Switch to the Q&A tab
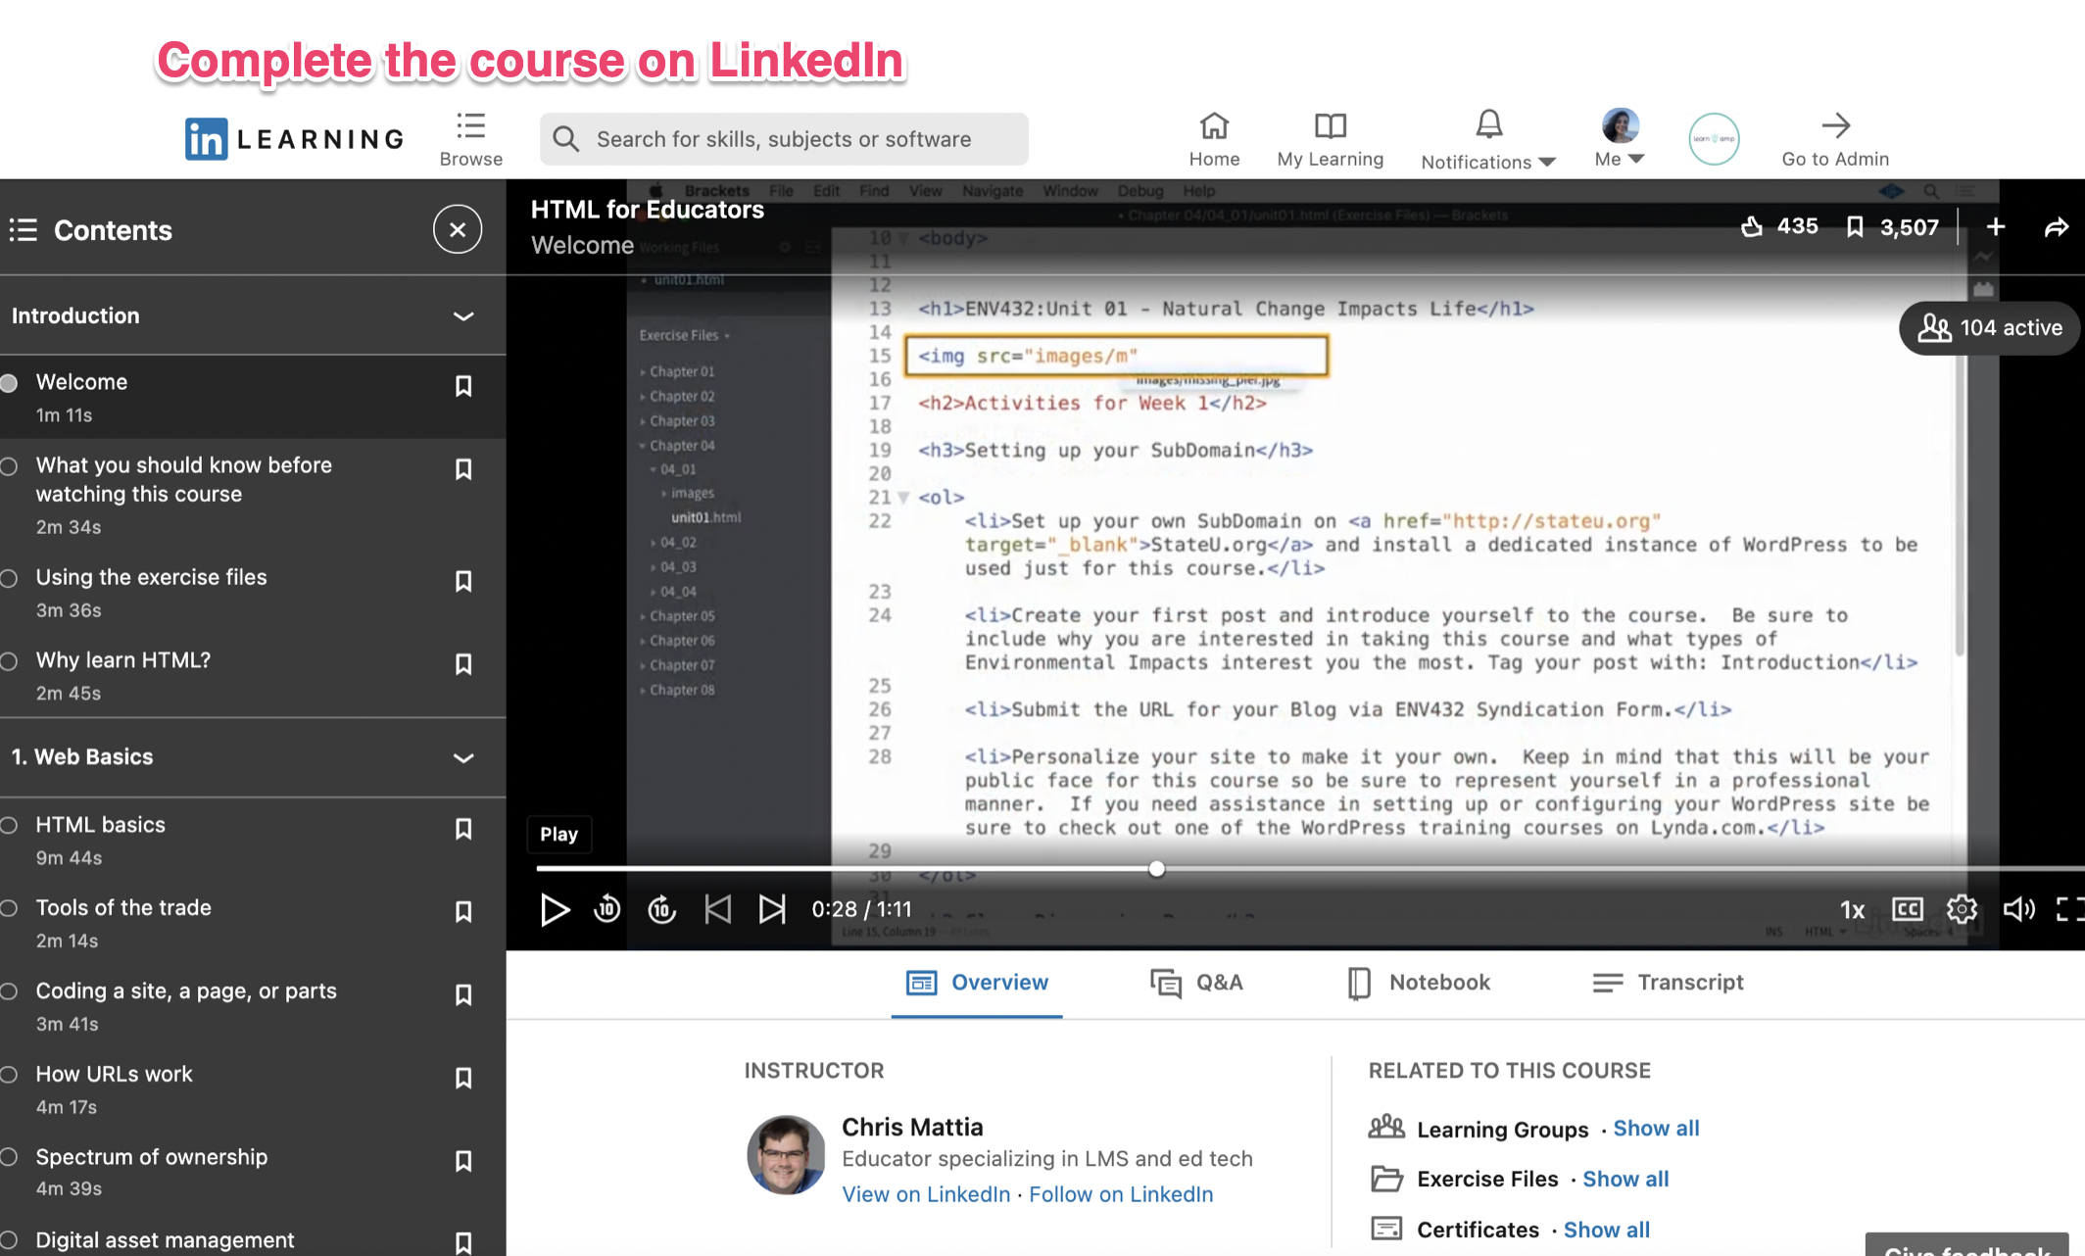This screenshot has height=1256, width=2085. pyautogui.click(x=1196, y=983)
